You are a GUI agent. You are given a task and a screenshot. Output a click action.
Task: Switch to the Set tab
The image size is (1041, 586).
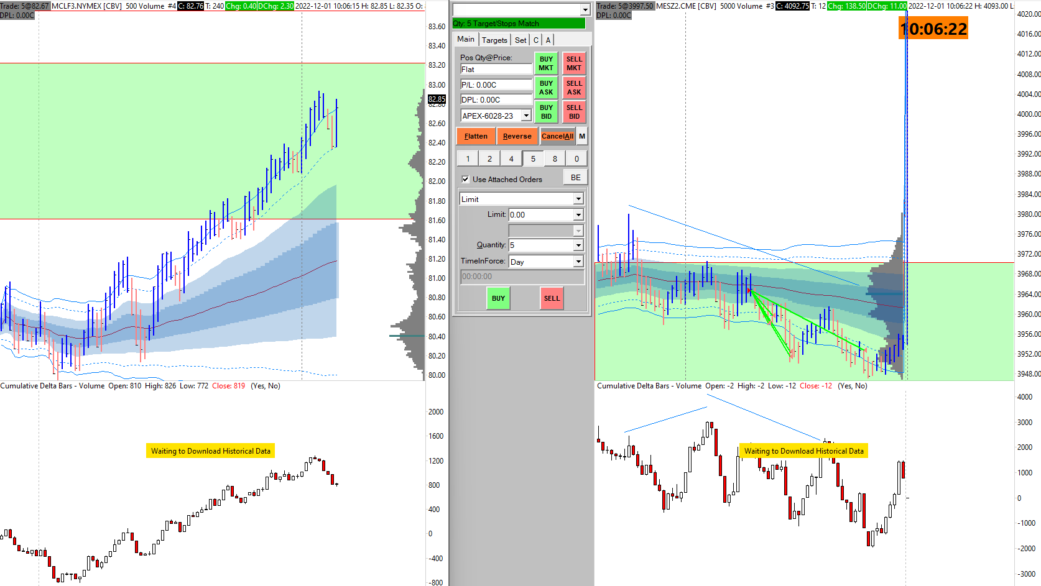pyautogui.click(x=520, y=40)
